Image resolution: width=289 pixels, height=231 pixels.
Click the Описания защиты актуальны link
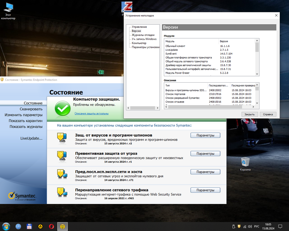point(91,113)
